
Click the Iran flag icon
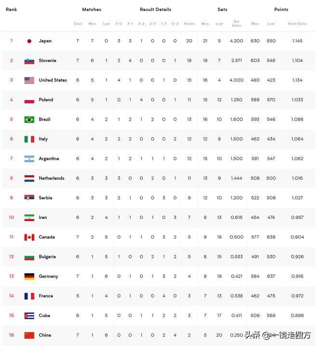pyautogui.click(x=29, y=218)
